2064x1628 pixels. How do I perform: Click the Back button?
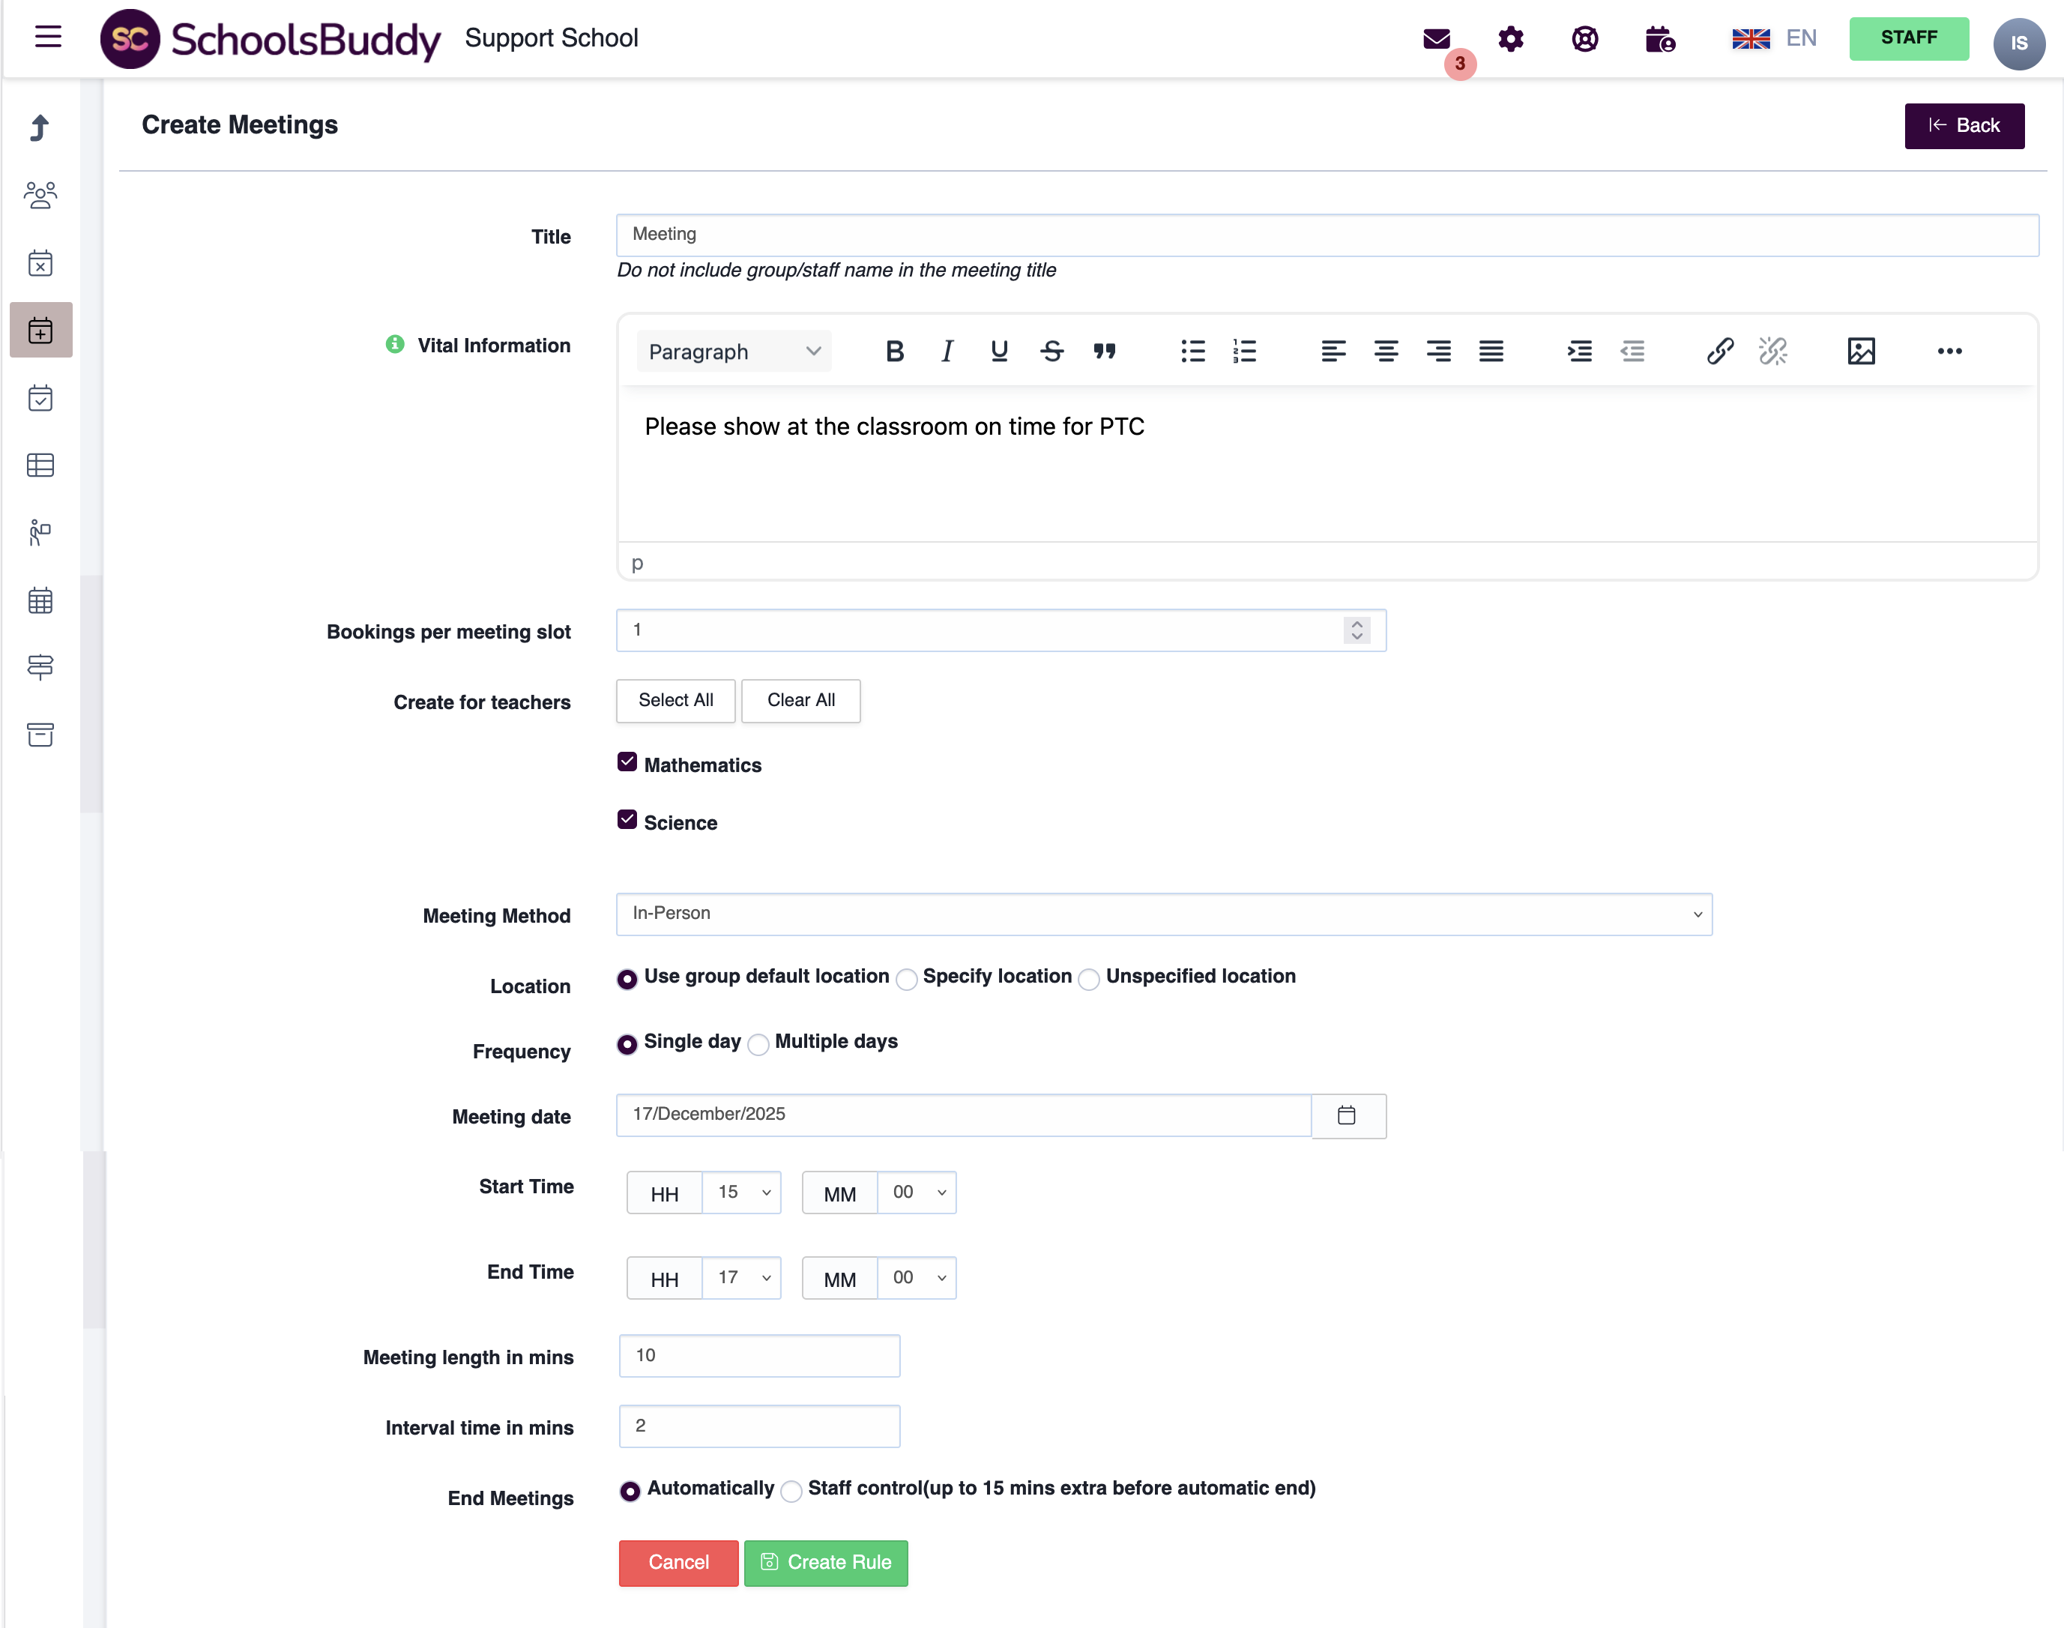(1963, 126)
